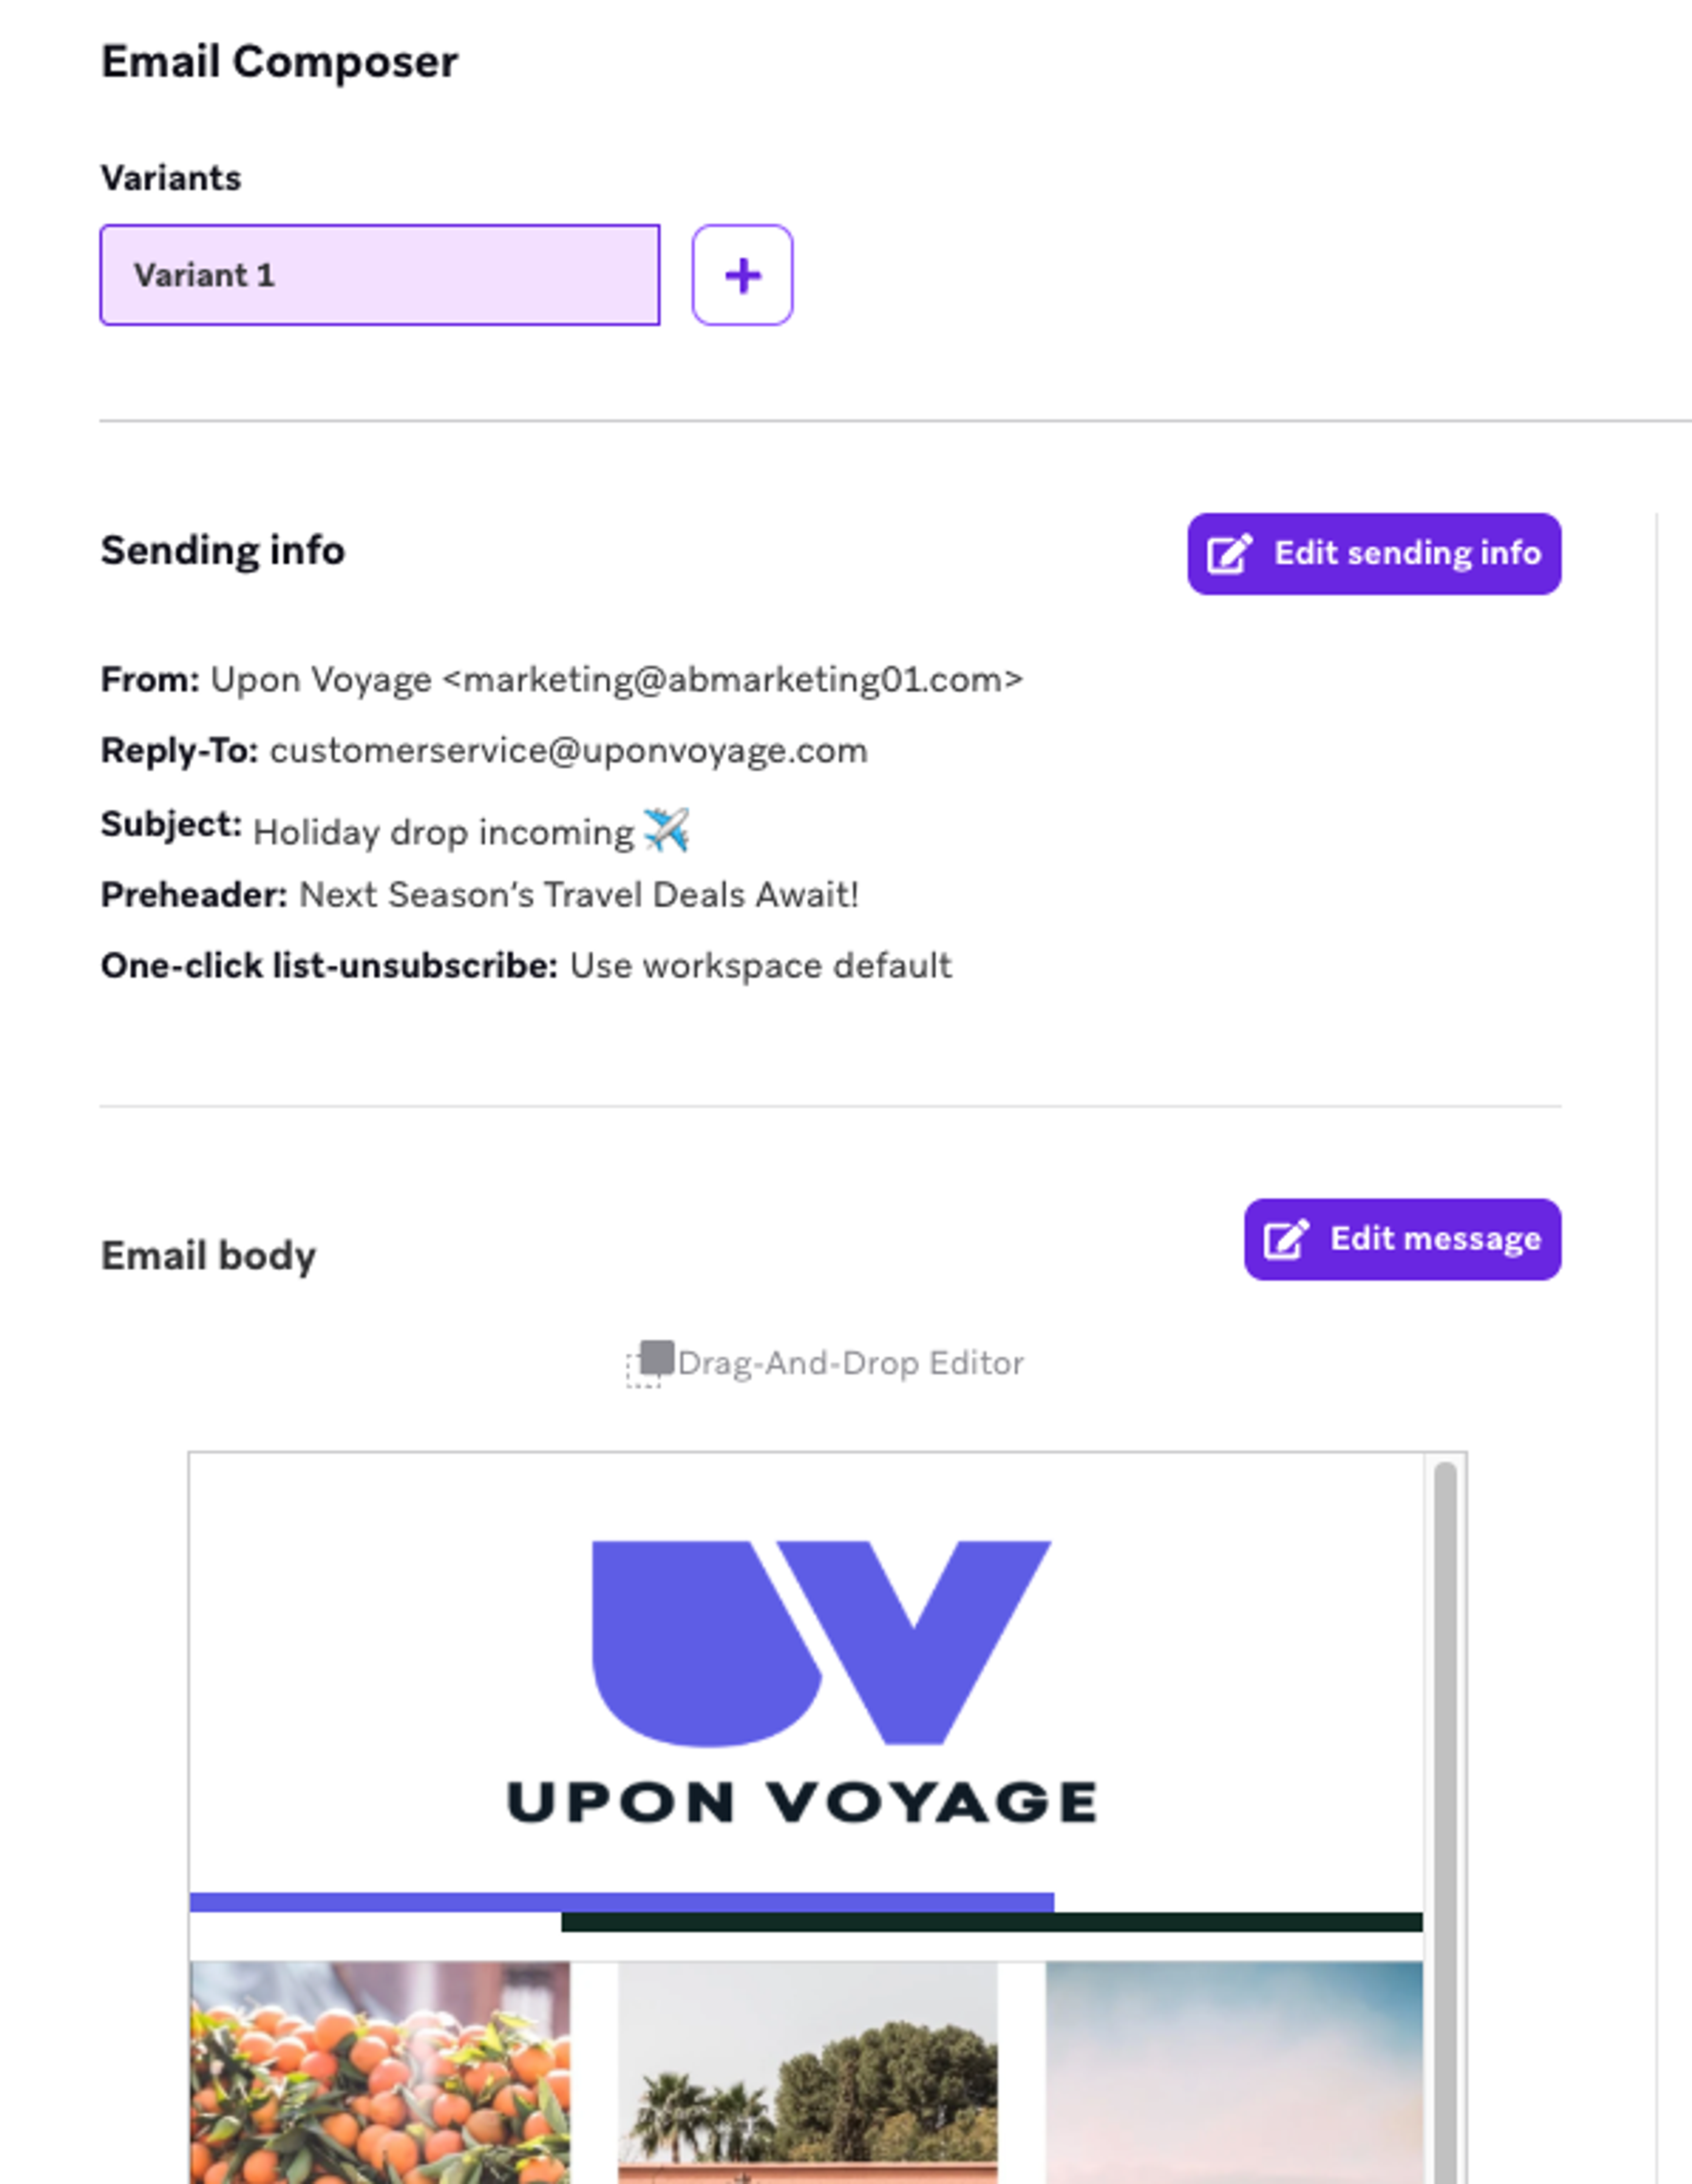Click the airplane emoji in the subject line
1692x2184 pixels.
[x=665, y=828]
